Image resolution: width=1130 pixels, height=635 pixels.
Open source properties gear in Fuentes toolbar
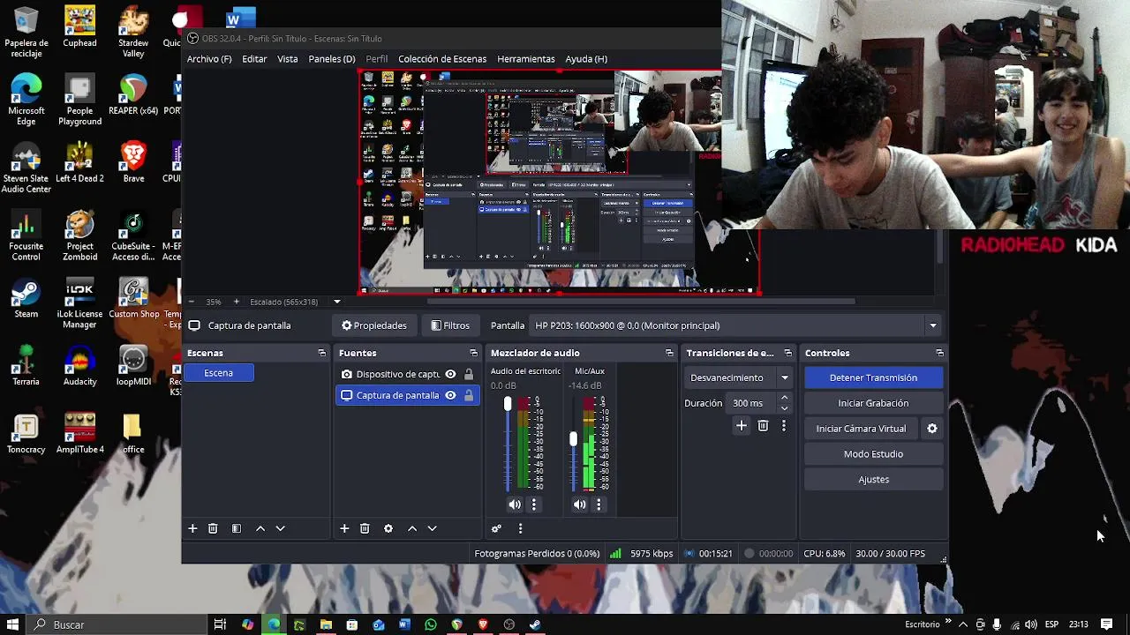tap(388, 528)
